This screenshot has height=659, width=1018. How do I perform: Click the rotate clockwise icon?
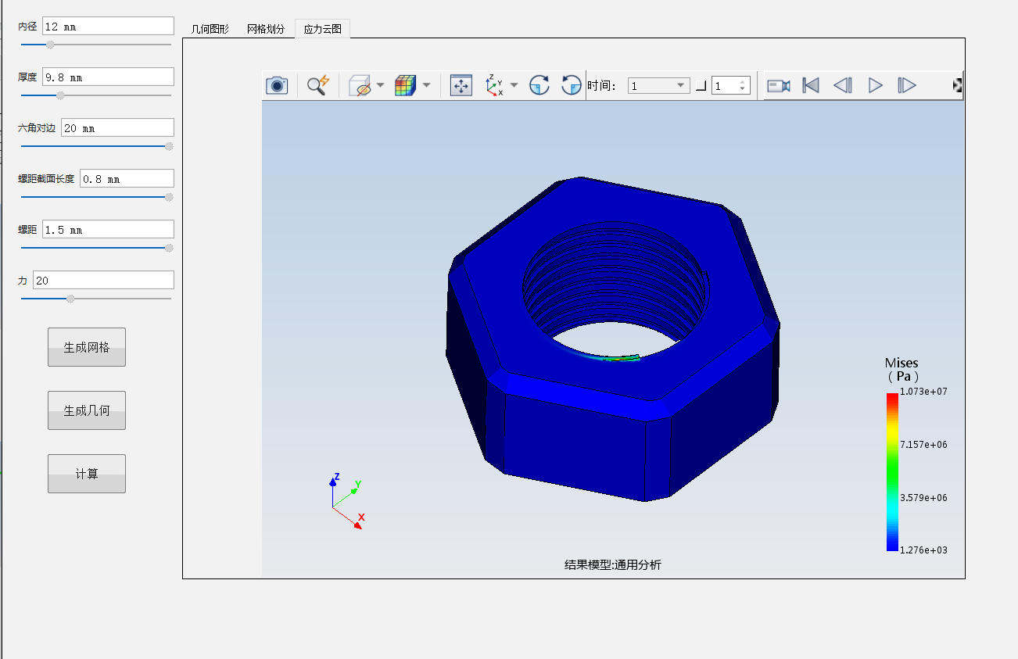tap(539, 85)
